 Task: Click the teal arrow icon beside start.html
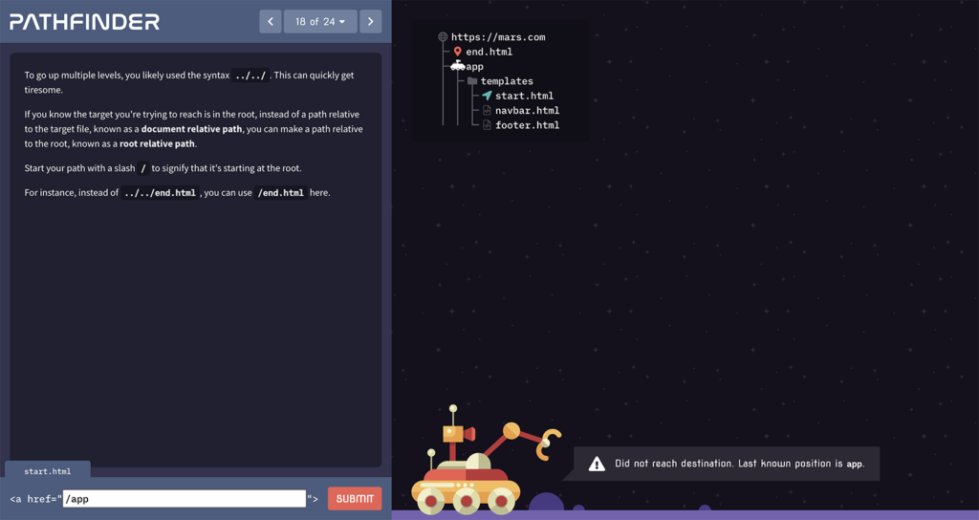coord(487,96)
